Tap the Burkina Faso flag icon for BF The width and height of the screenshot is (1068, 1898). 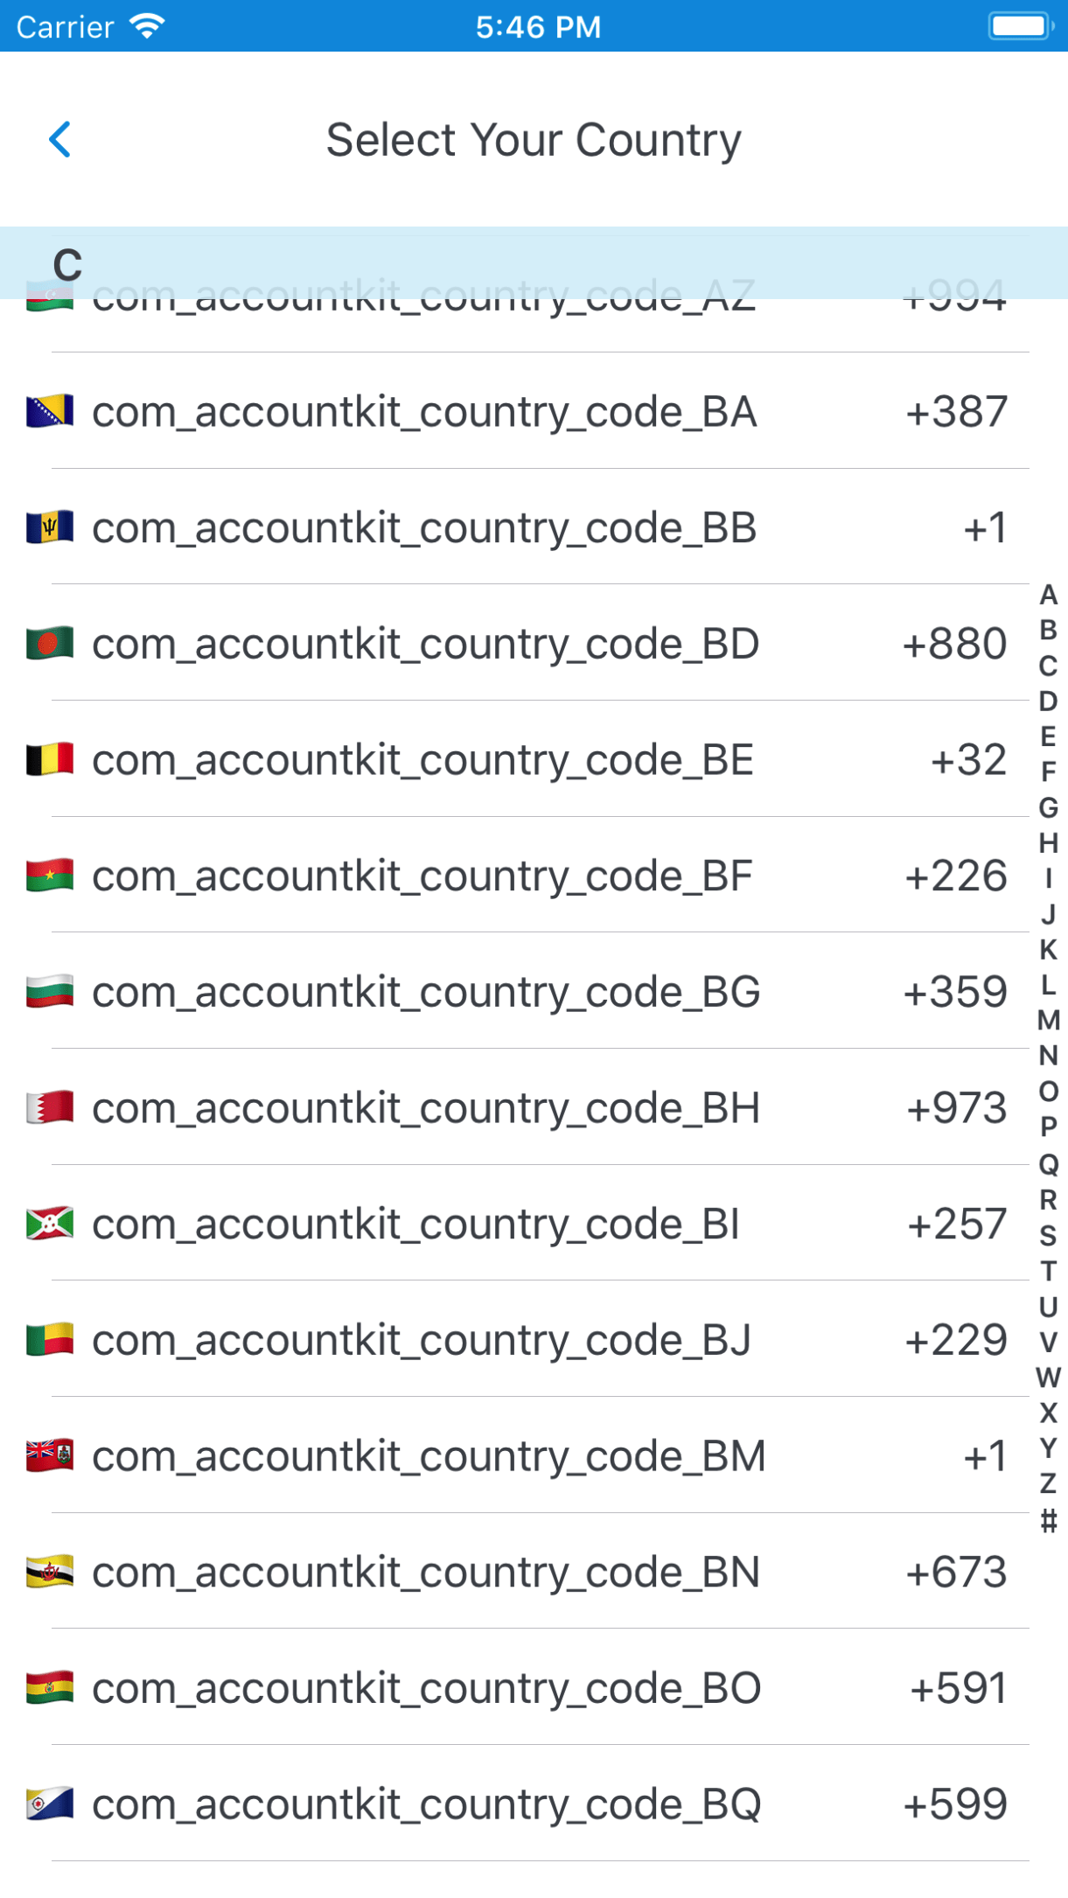[x=50, y=876]
